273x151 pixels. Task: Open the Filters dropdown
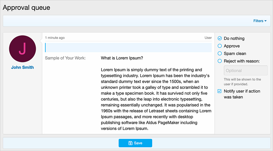tap(260, 21)
